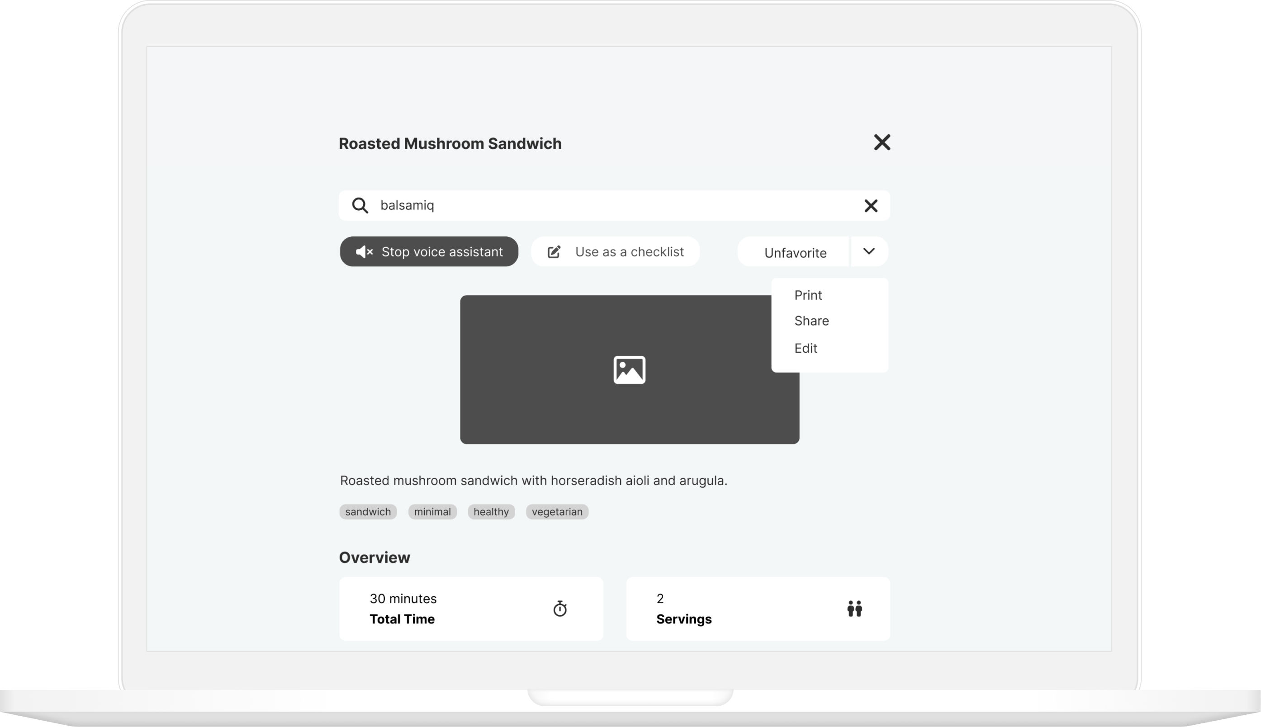Click the Overview heading

pyautogui.click(x=375, y=557)
